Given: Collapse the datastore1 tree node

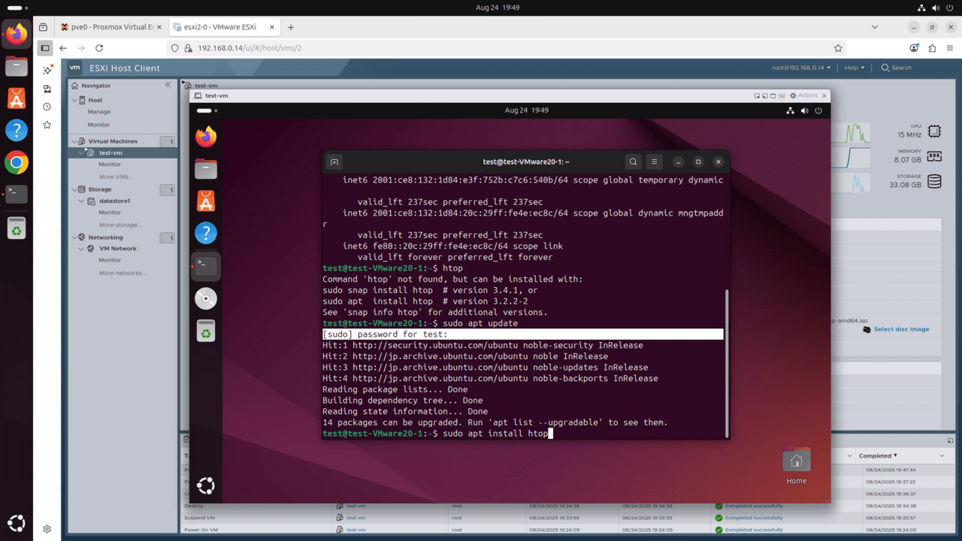Looking at the screenshot, I should (x=82, y=201).
